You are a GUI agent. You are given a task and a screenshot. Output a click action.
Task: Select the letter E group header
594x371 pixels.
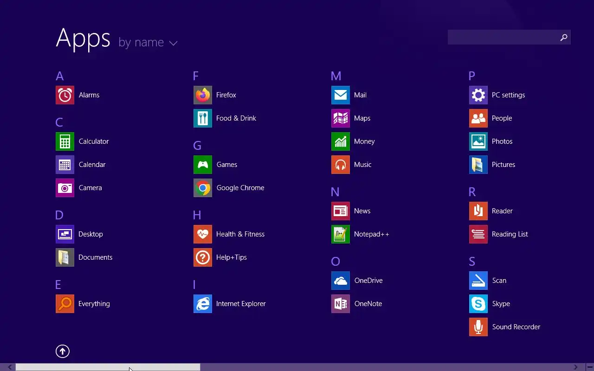tap(58, 285)
